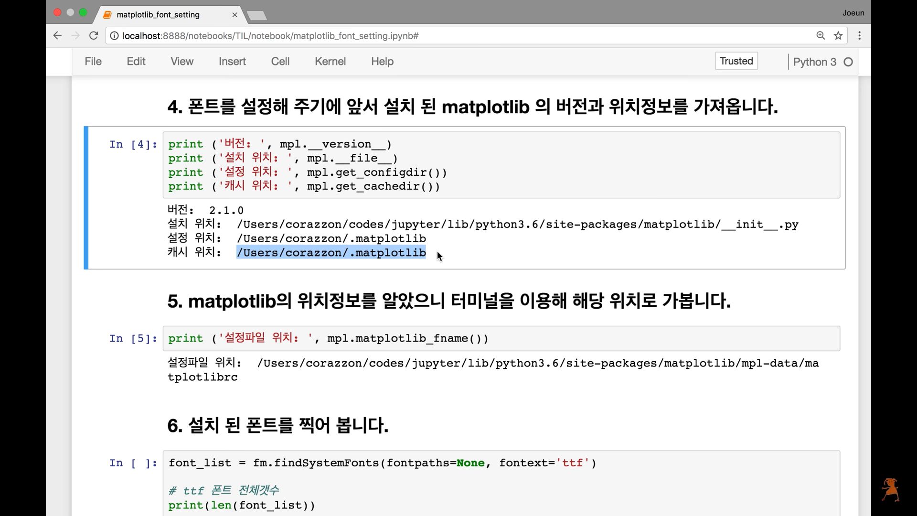Click the section 6 heading text
917x516 pixels.
point(277,425)
